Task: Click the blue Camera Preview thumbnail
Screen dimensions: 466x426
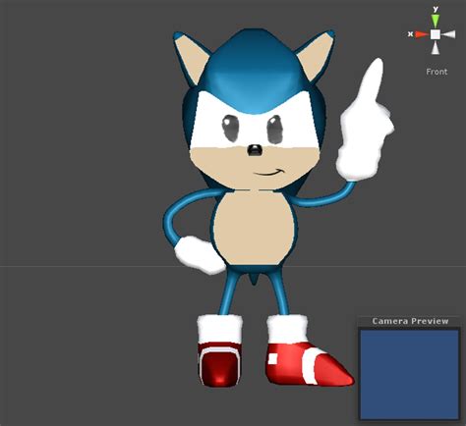Action: click(x=409, y=374)
